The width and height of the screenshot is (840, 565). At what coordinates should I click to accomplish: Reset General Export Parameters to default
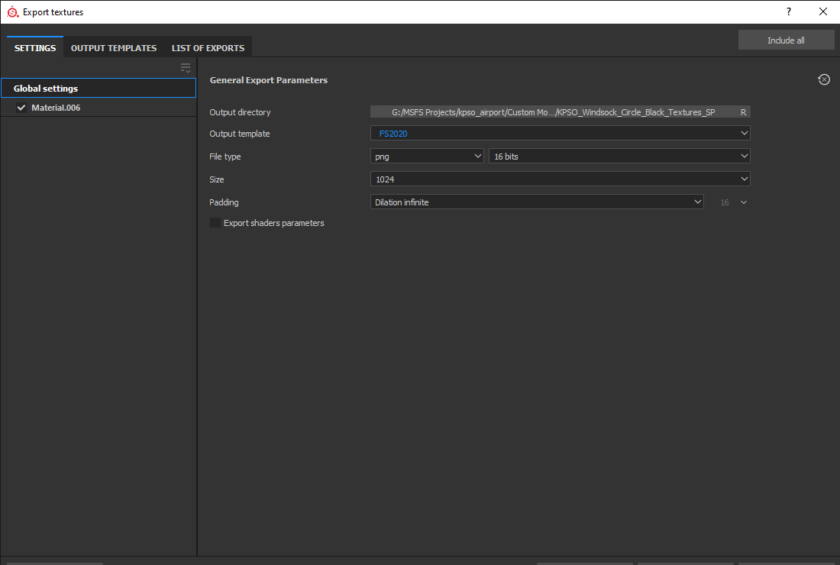click(x=824, y=79)
